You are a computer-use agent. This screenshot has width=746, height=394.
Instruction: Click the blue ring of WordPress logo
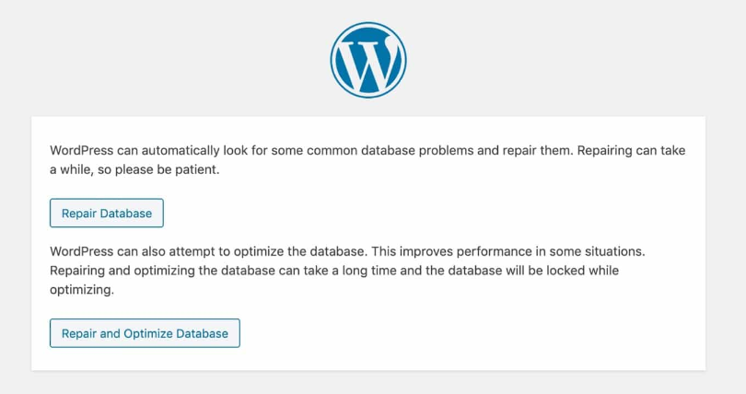coord(368,24)
